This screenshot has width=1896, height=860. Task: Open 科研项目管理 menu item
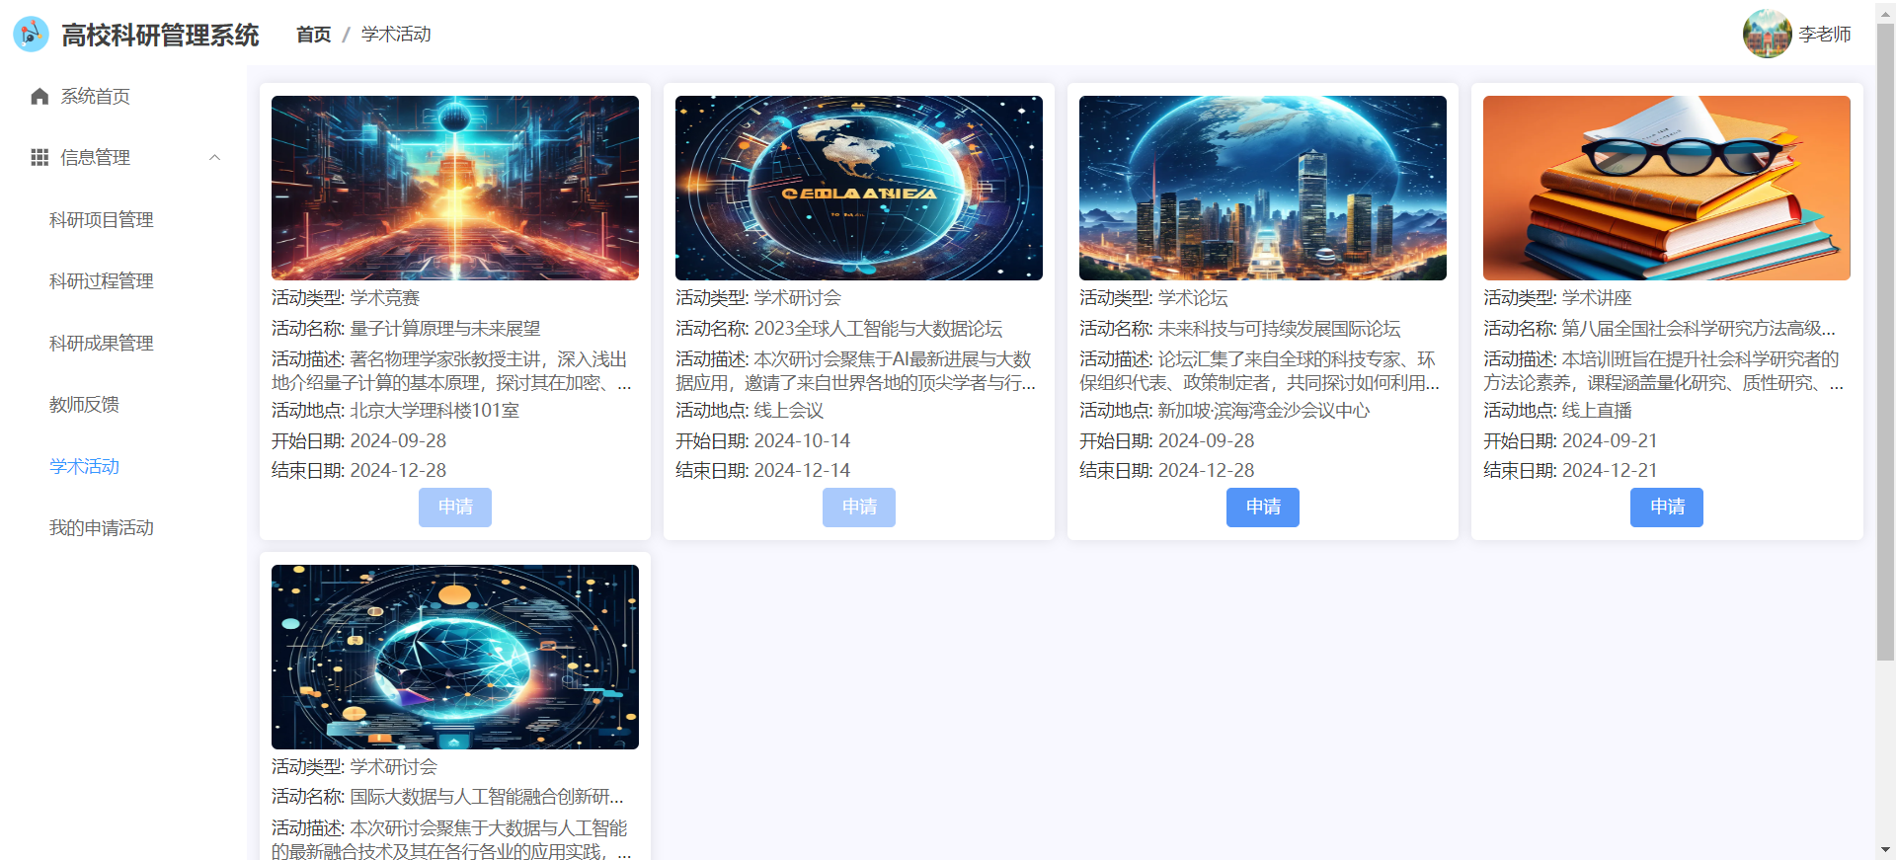point(102,219)
